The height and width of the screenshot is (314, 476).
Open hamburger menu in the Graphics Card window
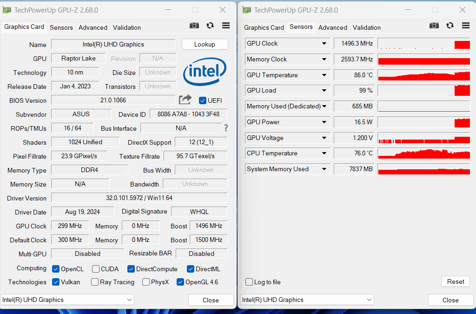226,26
